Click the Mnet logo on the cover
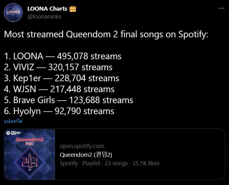The width and height of the screenshot is (229, 185). pos(16,133)
